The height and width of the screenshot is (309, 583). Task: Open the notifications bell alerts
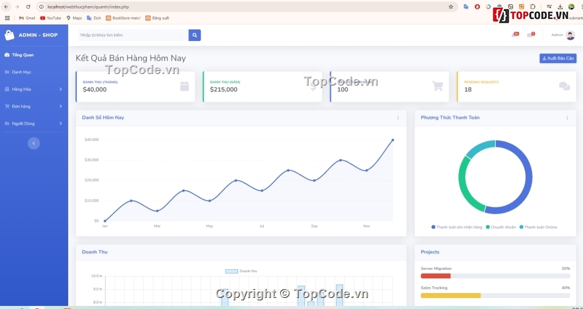[x=515, y=35]
